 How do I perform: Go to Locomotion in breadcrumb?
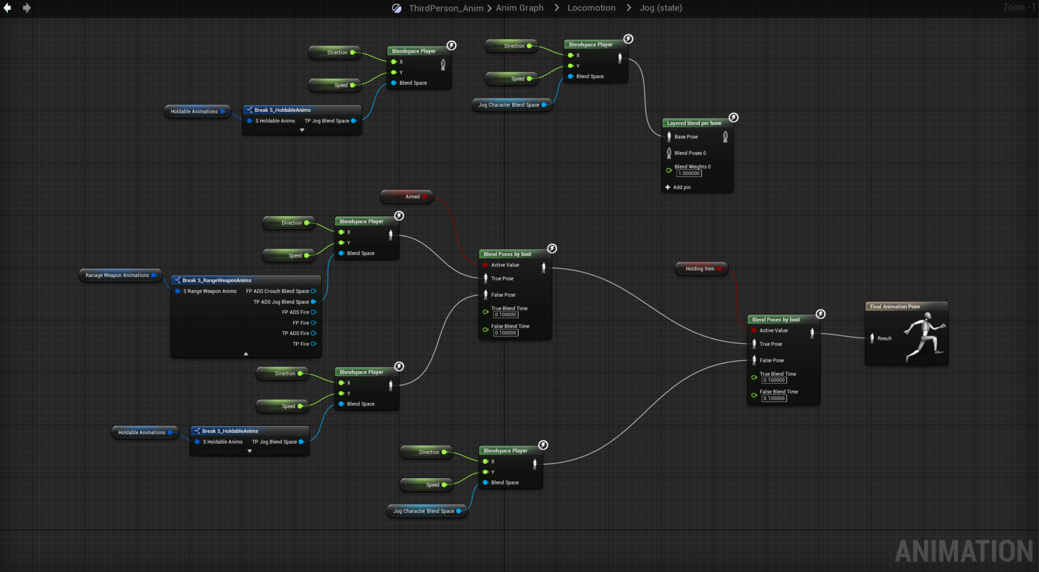click(591, 7)
